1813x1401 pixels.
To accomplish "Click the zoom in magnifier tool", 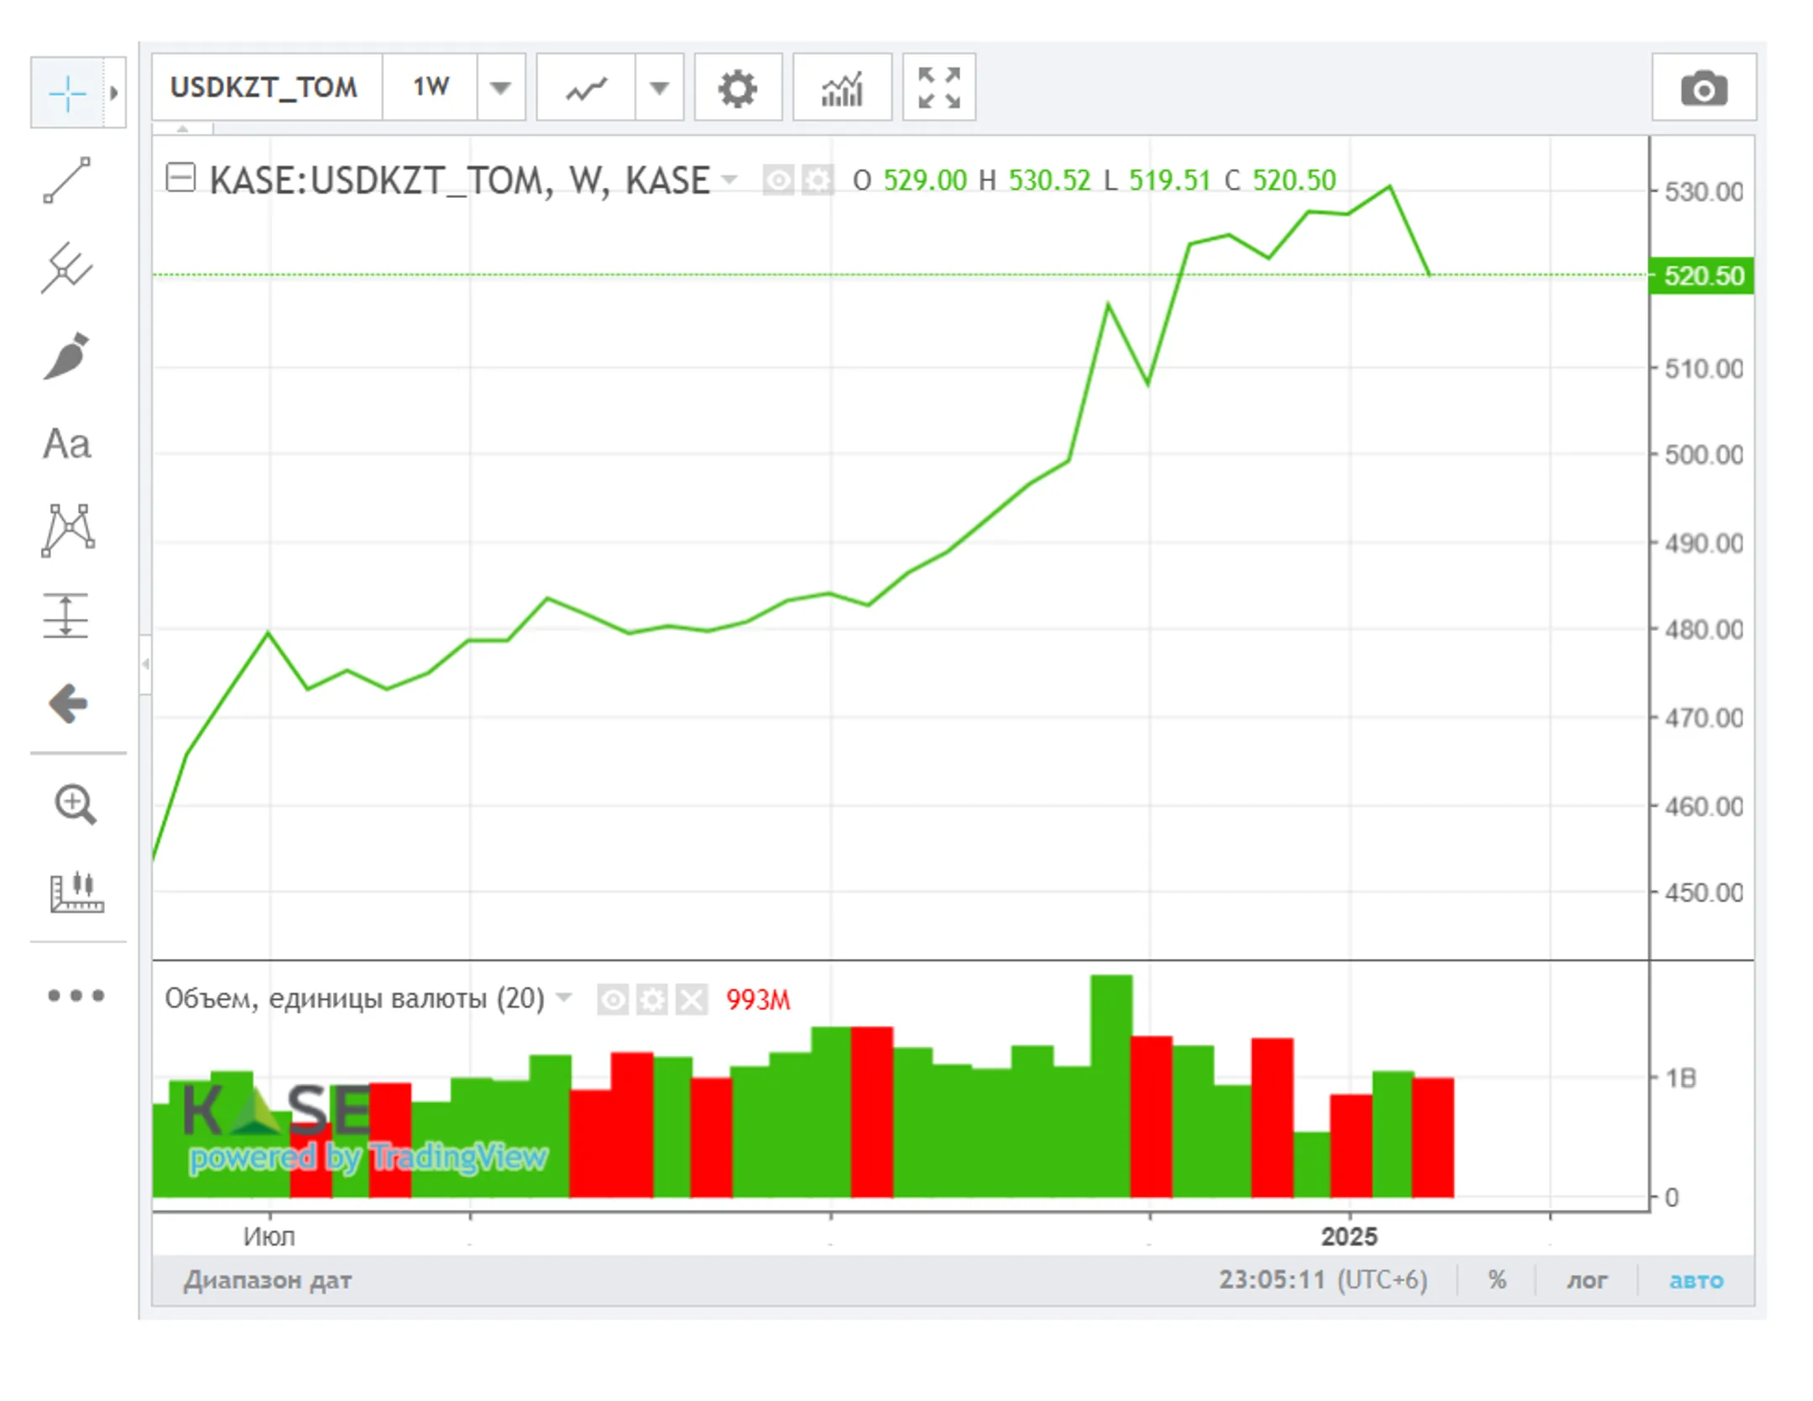I will [75, 804].
